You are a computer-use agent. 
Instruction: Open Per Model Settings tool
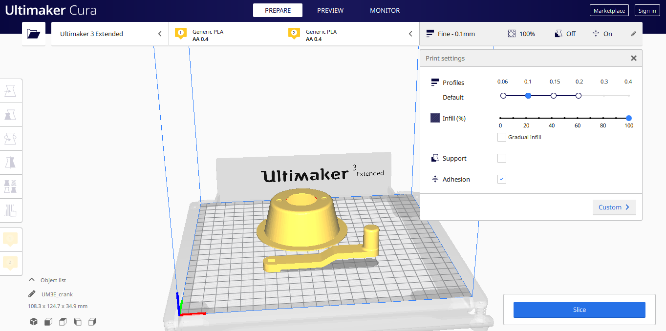(10, 186)
